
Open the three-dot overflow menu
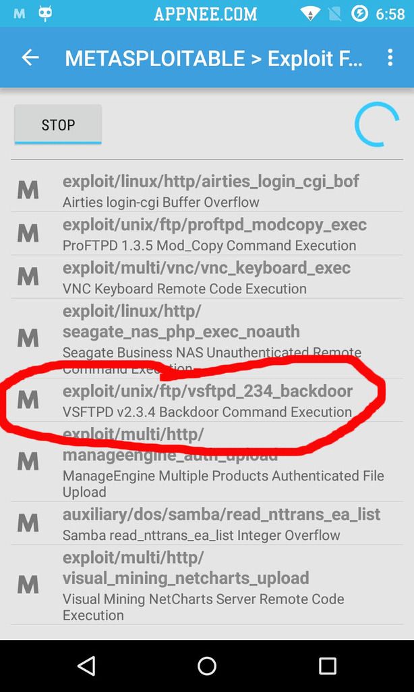390,58
